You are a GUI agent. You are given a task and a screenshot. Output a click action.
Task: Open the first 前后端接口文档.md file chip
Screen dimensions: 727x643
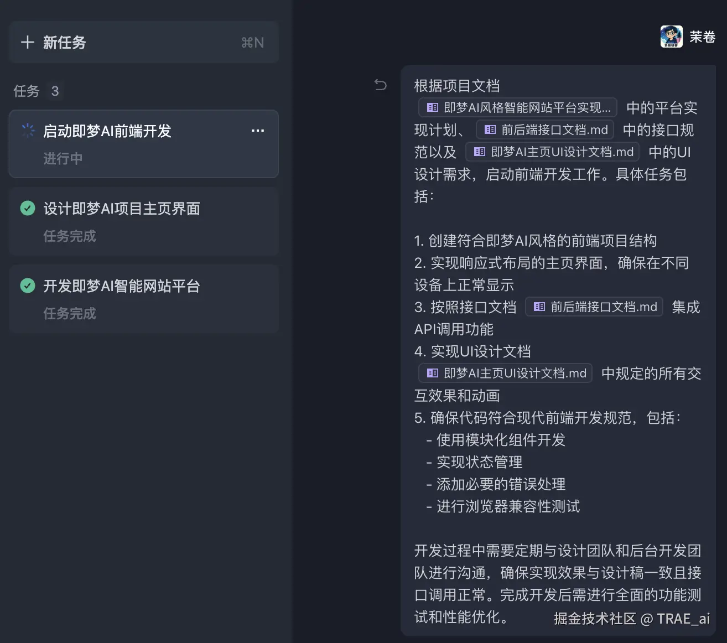pyautogui.click(x=545, y=130)
